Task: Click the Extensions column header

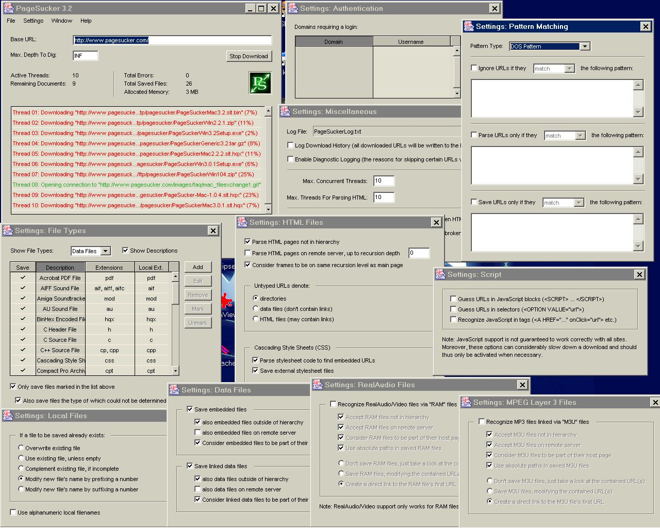Action: tap(109, 268)
